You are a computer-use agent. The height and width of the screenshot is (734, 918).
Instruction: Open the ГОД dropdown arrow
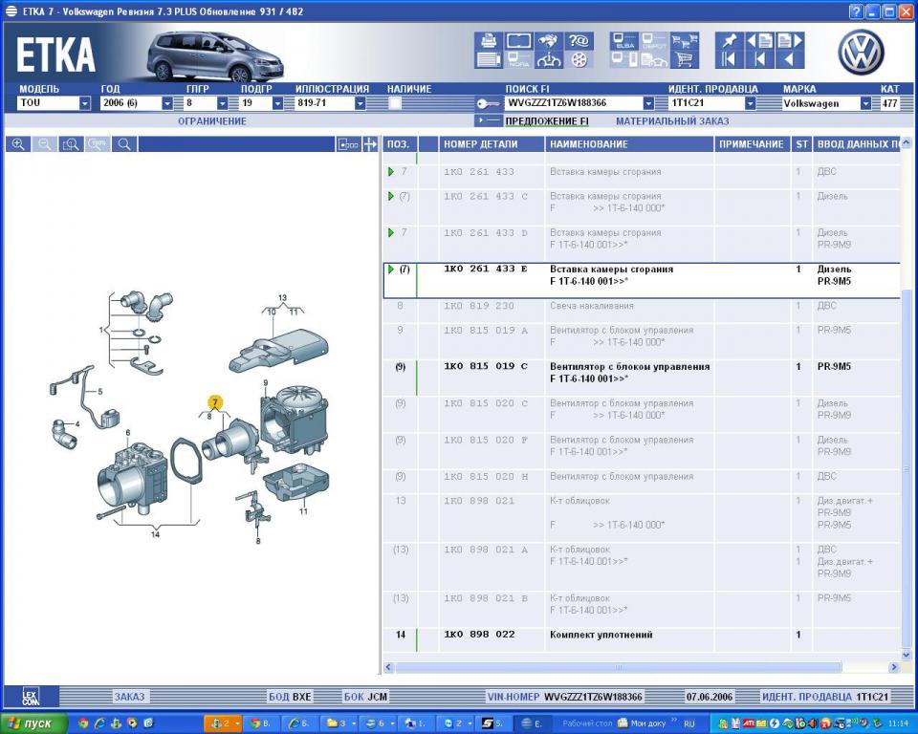click(x=167, y=103)
